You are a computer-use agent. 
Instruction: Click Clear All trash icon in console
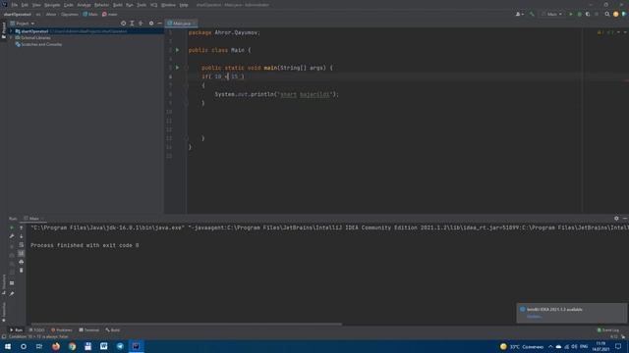pyautogui.click(x=22, y=271)
